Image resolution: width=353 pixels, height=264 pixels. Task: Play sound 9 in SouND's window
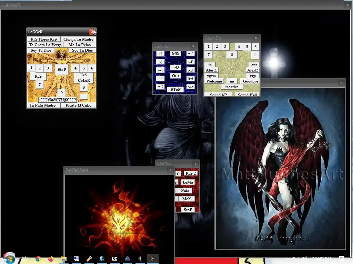click(255, 55)
